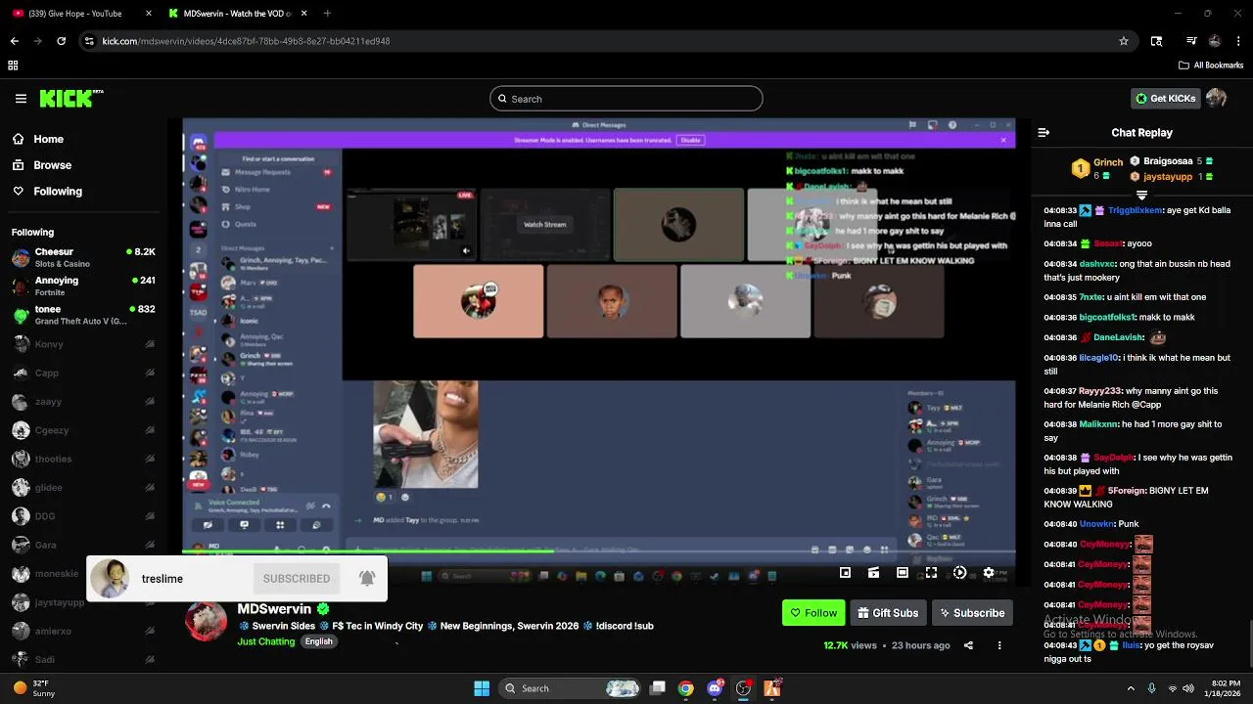Expand the gifter leaderboard arrow

click(x=1141, y=196)
